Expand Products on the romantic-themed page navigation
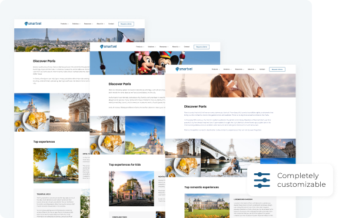Image resolution: width=339 pixels, height=218 pixels. point(215,69)
